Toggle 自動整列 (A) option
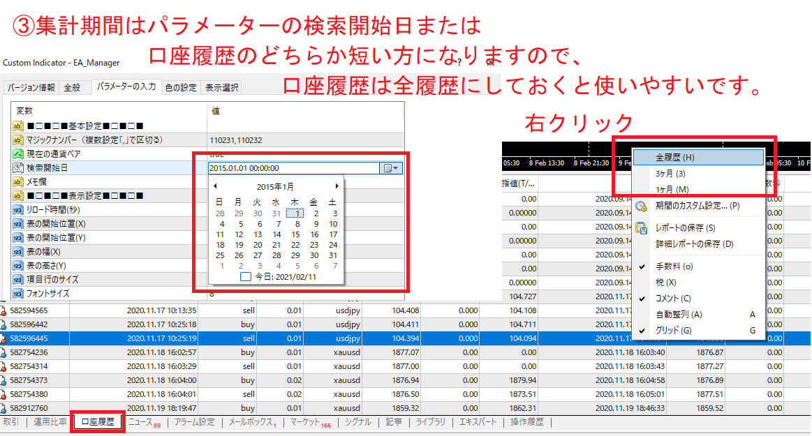The image size is (812, 436). point(699,315)
